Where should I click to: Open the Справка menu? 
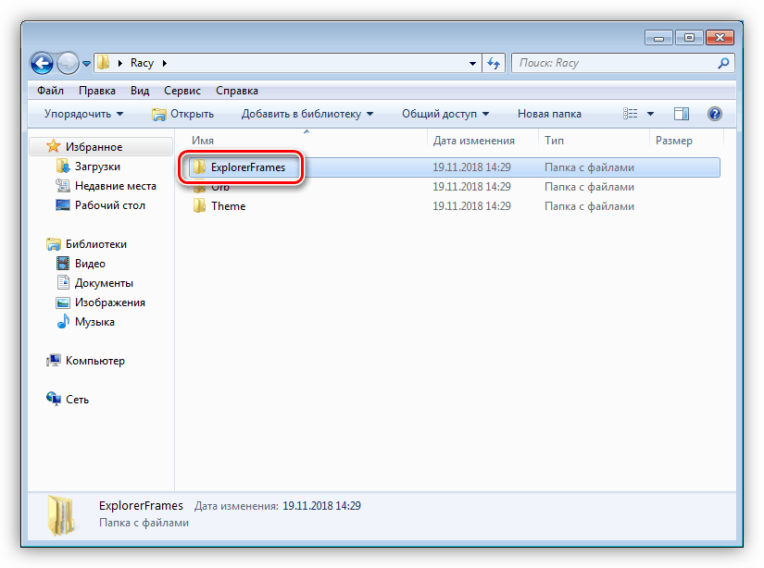pos(237,91)
